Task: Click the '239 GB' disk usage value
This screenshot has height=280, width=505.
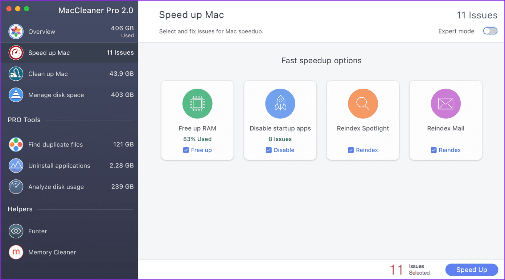Action: pos(122,187)
